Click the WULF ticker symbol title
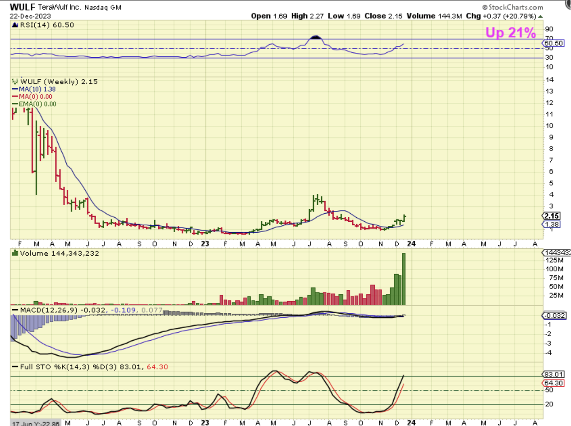Image resolution: width=571 pixels, height=426 pixels. coord(22,8)
